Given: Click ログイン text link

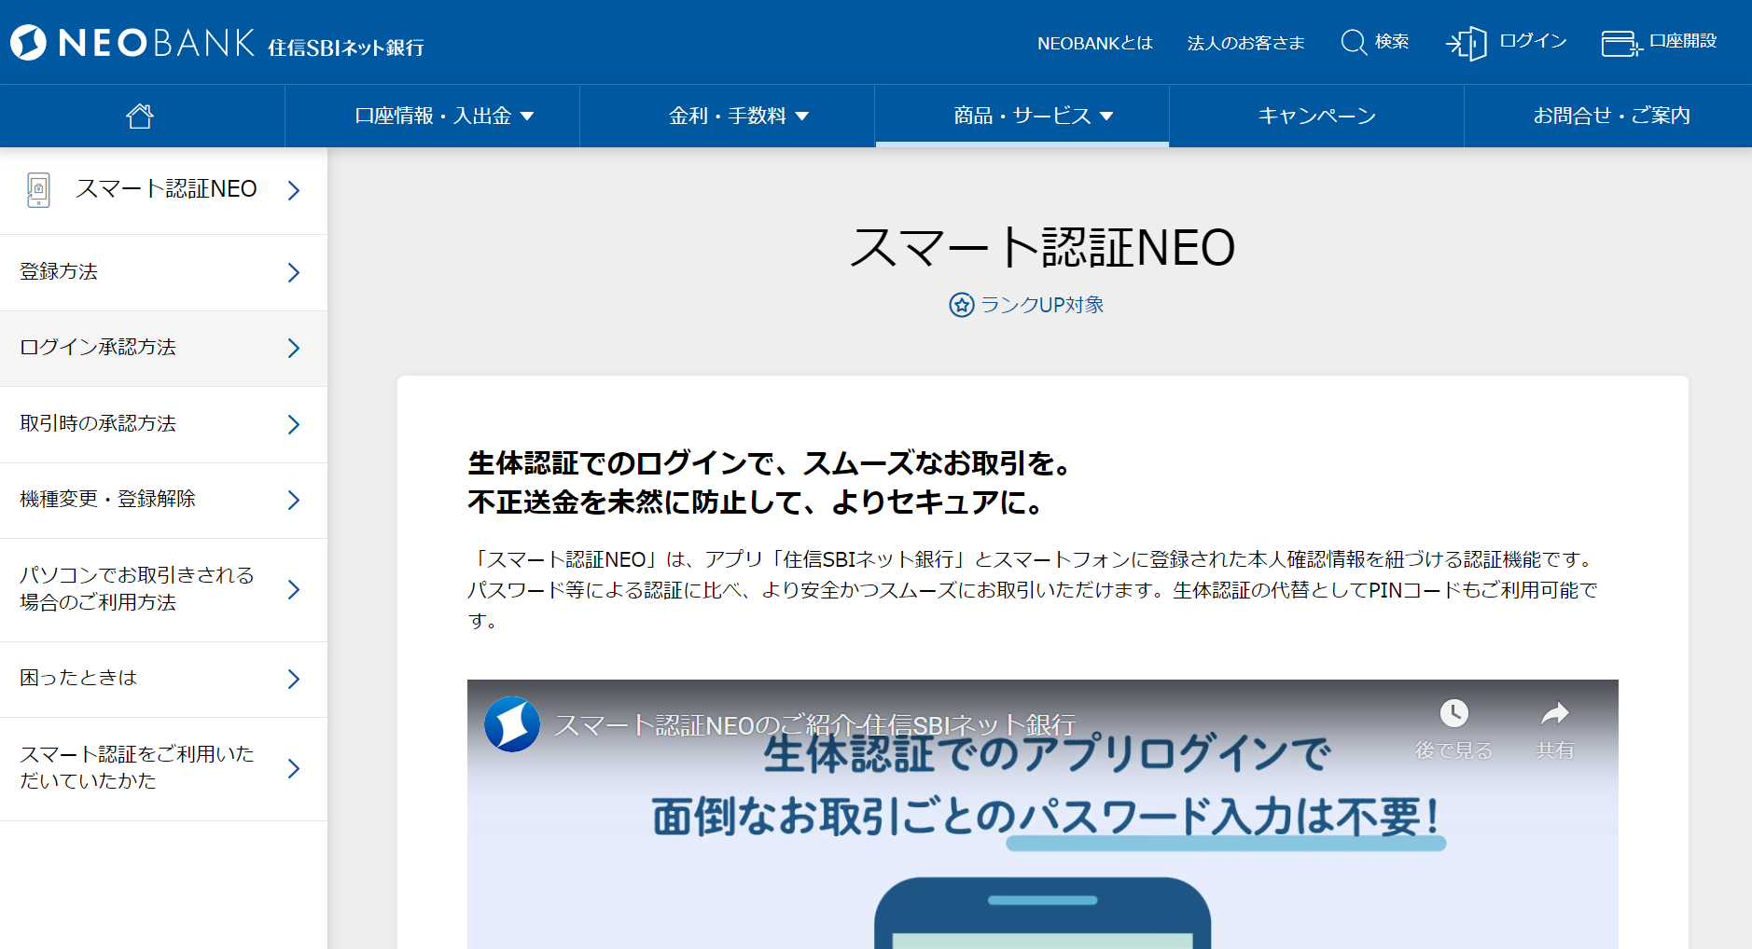Looking at the screenshot, I should [1533, 41].
